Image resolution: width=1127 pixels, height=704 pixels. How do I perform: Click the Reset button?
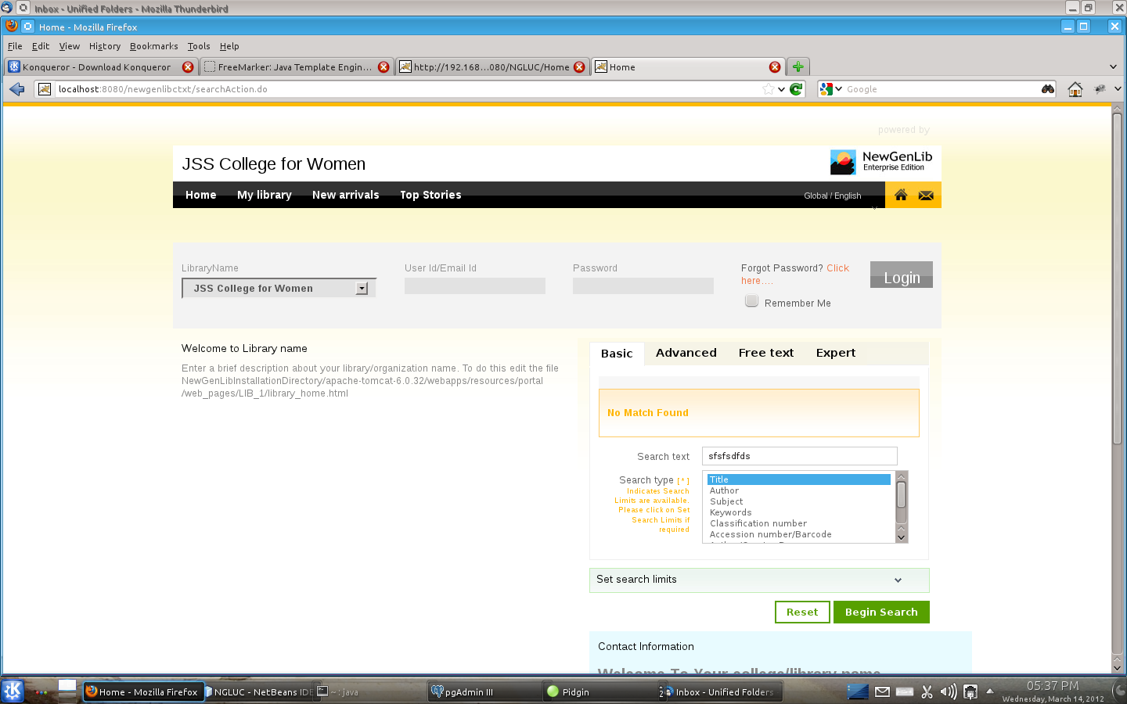801,612
